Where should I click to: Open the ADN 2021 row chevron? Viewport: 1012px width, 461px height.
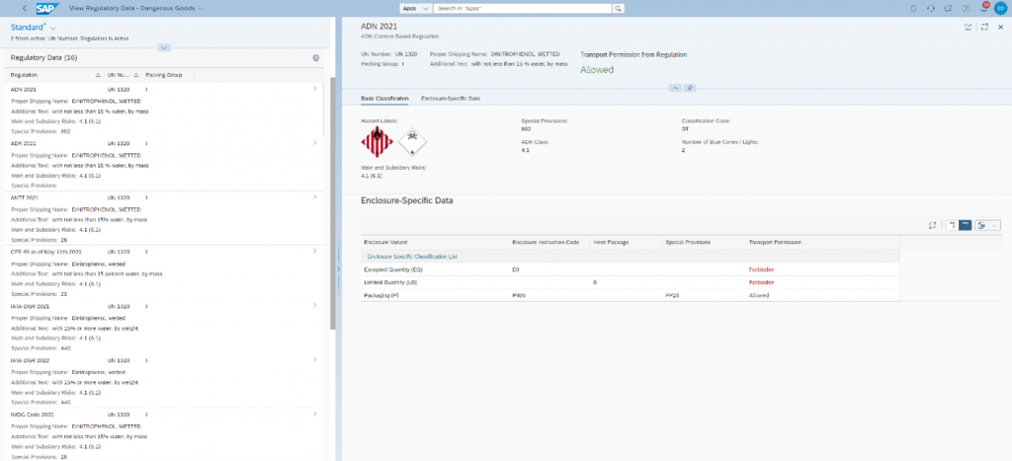tap(315, 88)
